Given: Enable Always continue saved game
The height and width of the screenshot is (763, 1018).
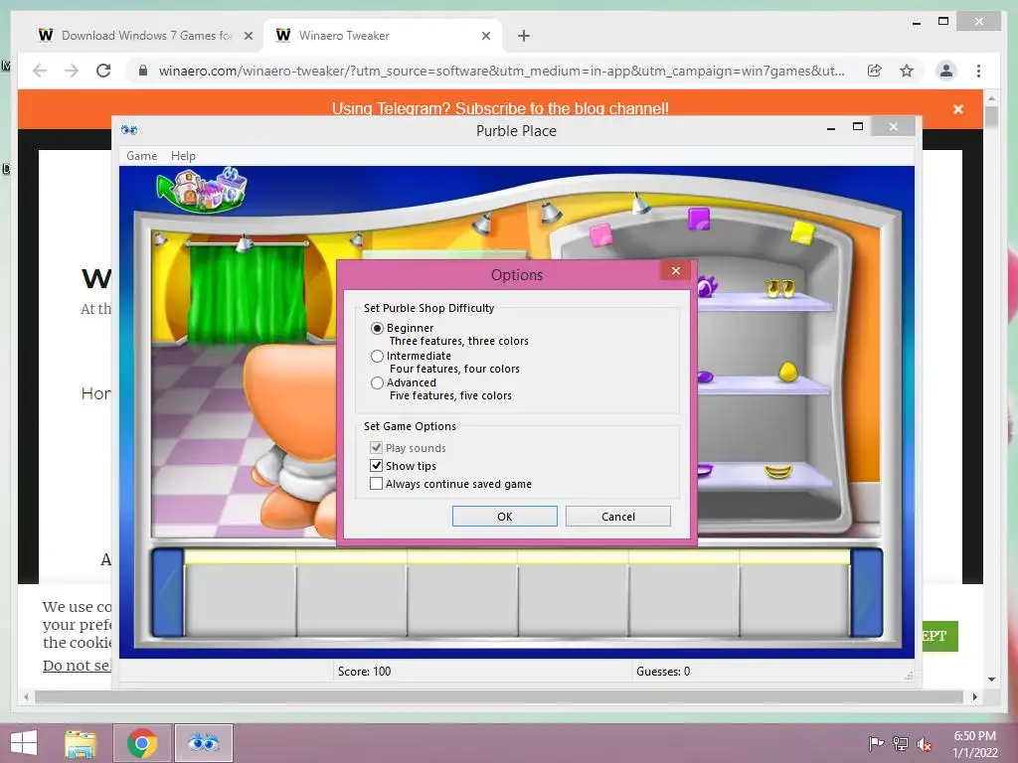Looking at the screenshot, I should click(376, 484).
